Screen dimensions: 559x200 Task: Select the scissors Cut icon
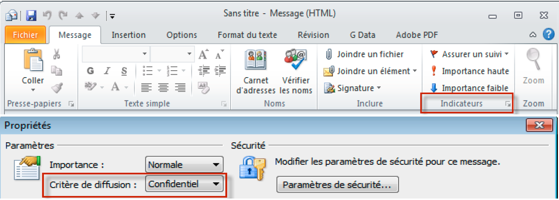57,54
